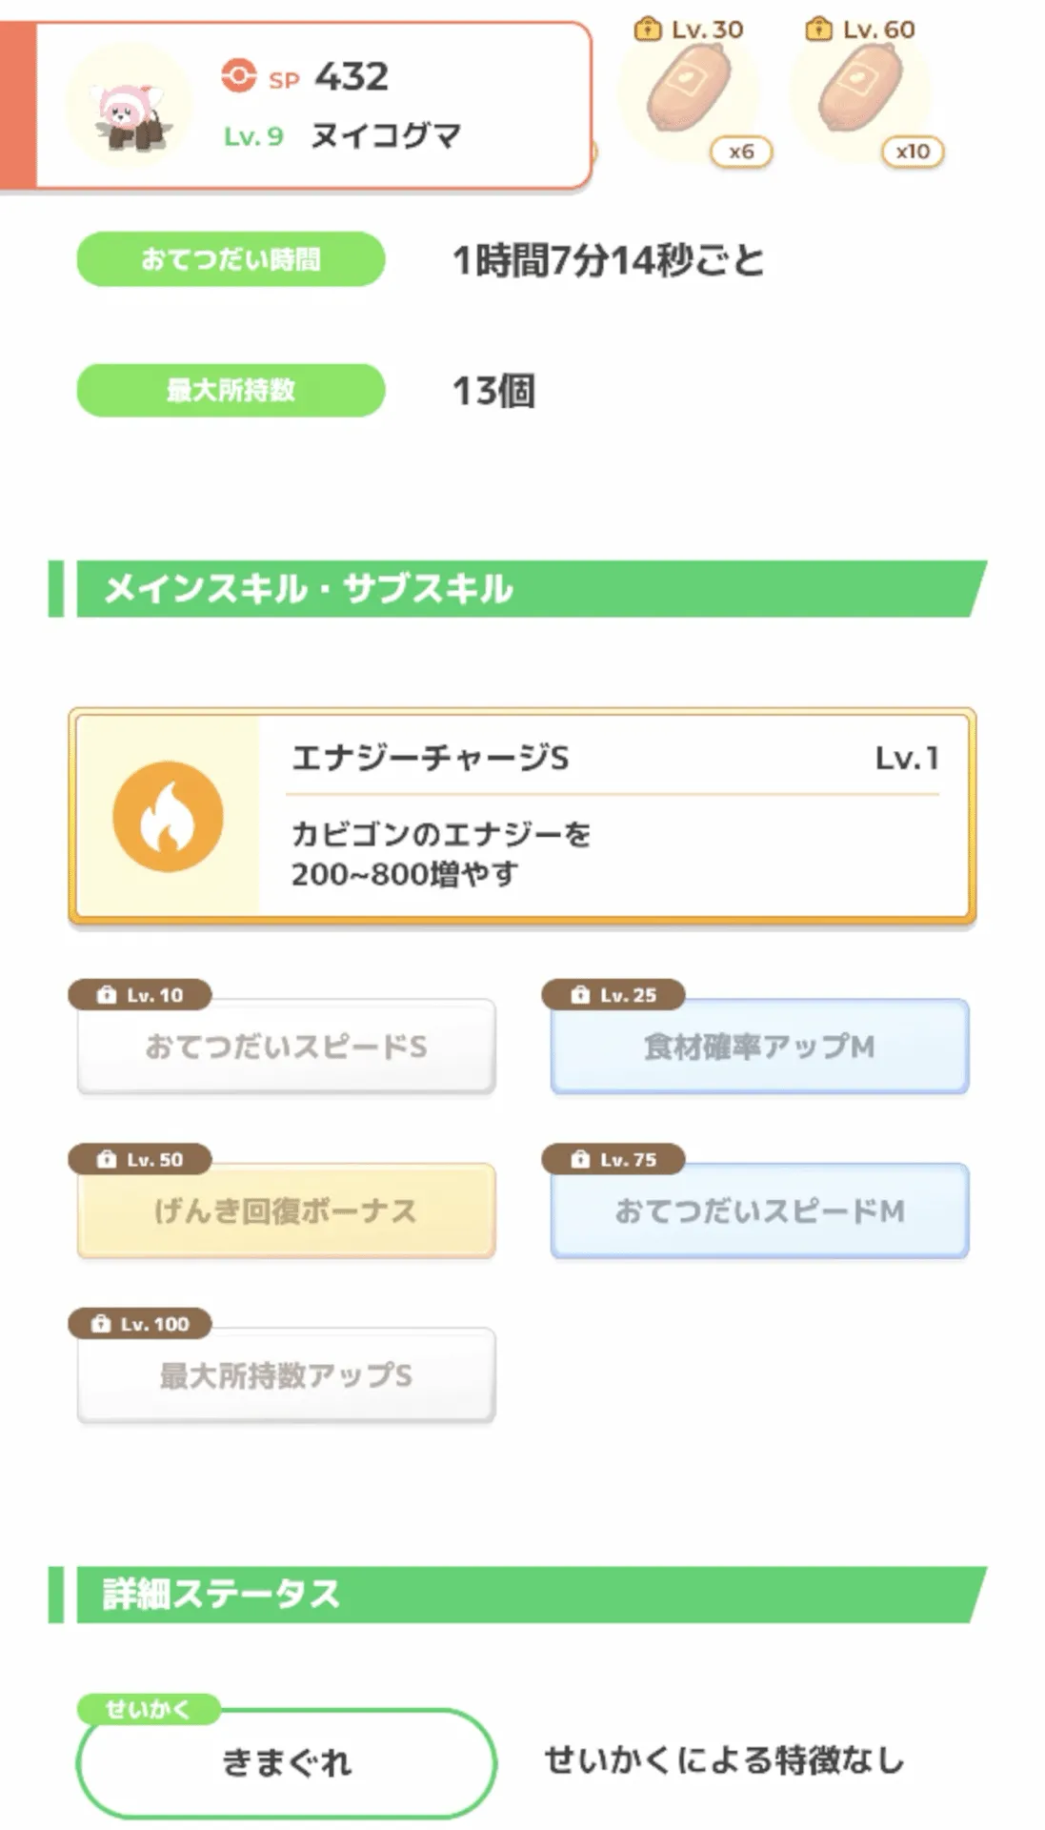Screen dimensions: 1045x1830
Task: Open the 食材確率アップM subskill
Action: (759, 1047)
